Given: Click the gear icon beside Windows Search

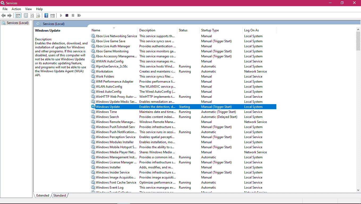Looking at the screenshot, I should tap(93, 117).
